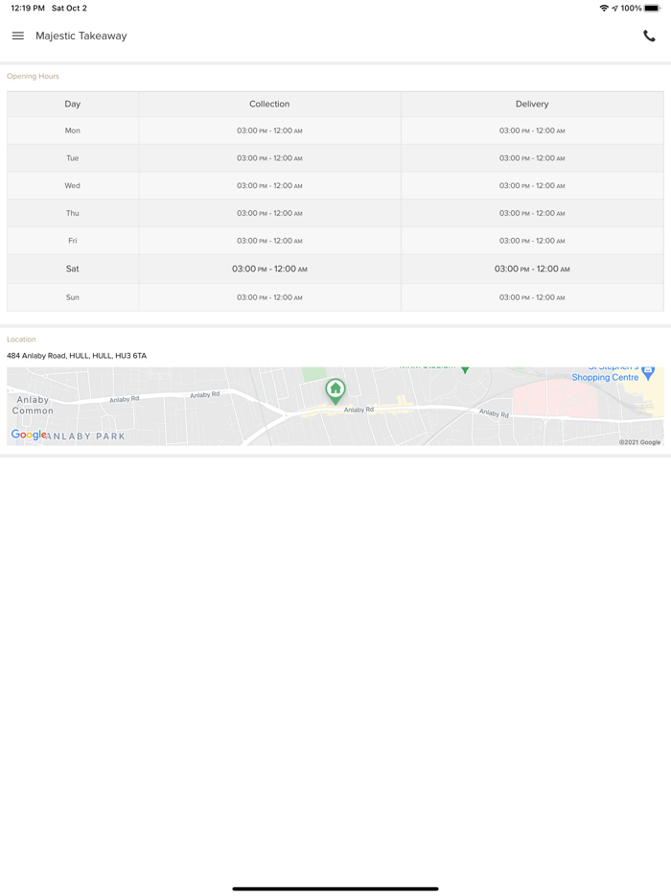The image size is (671, 896).
Task: Select the Collection column header
Action: (269, 104)
